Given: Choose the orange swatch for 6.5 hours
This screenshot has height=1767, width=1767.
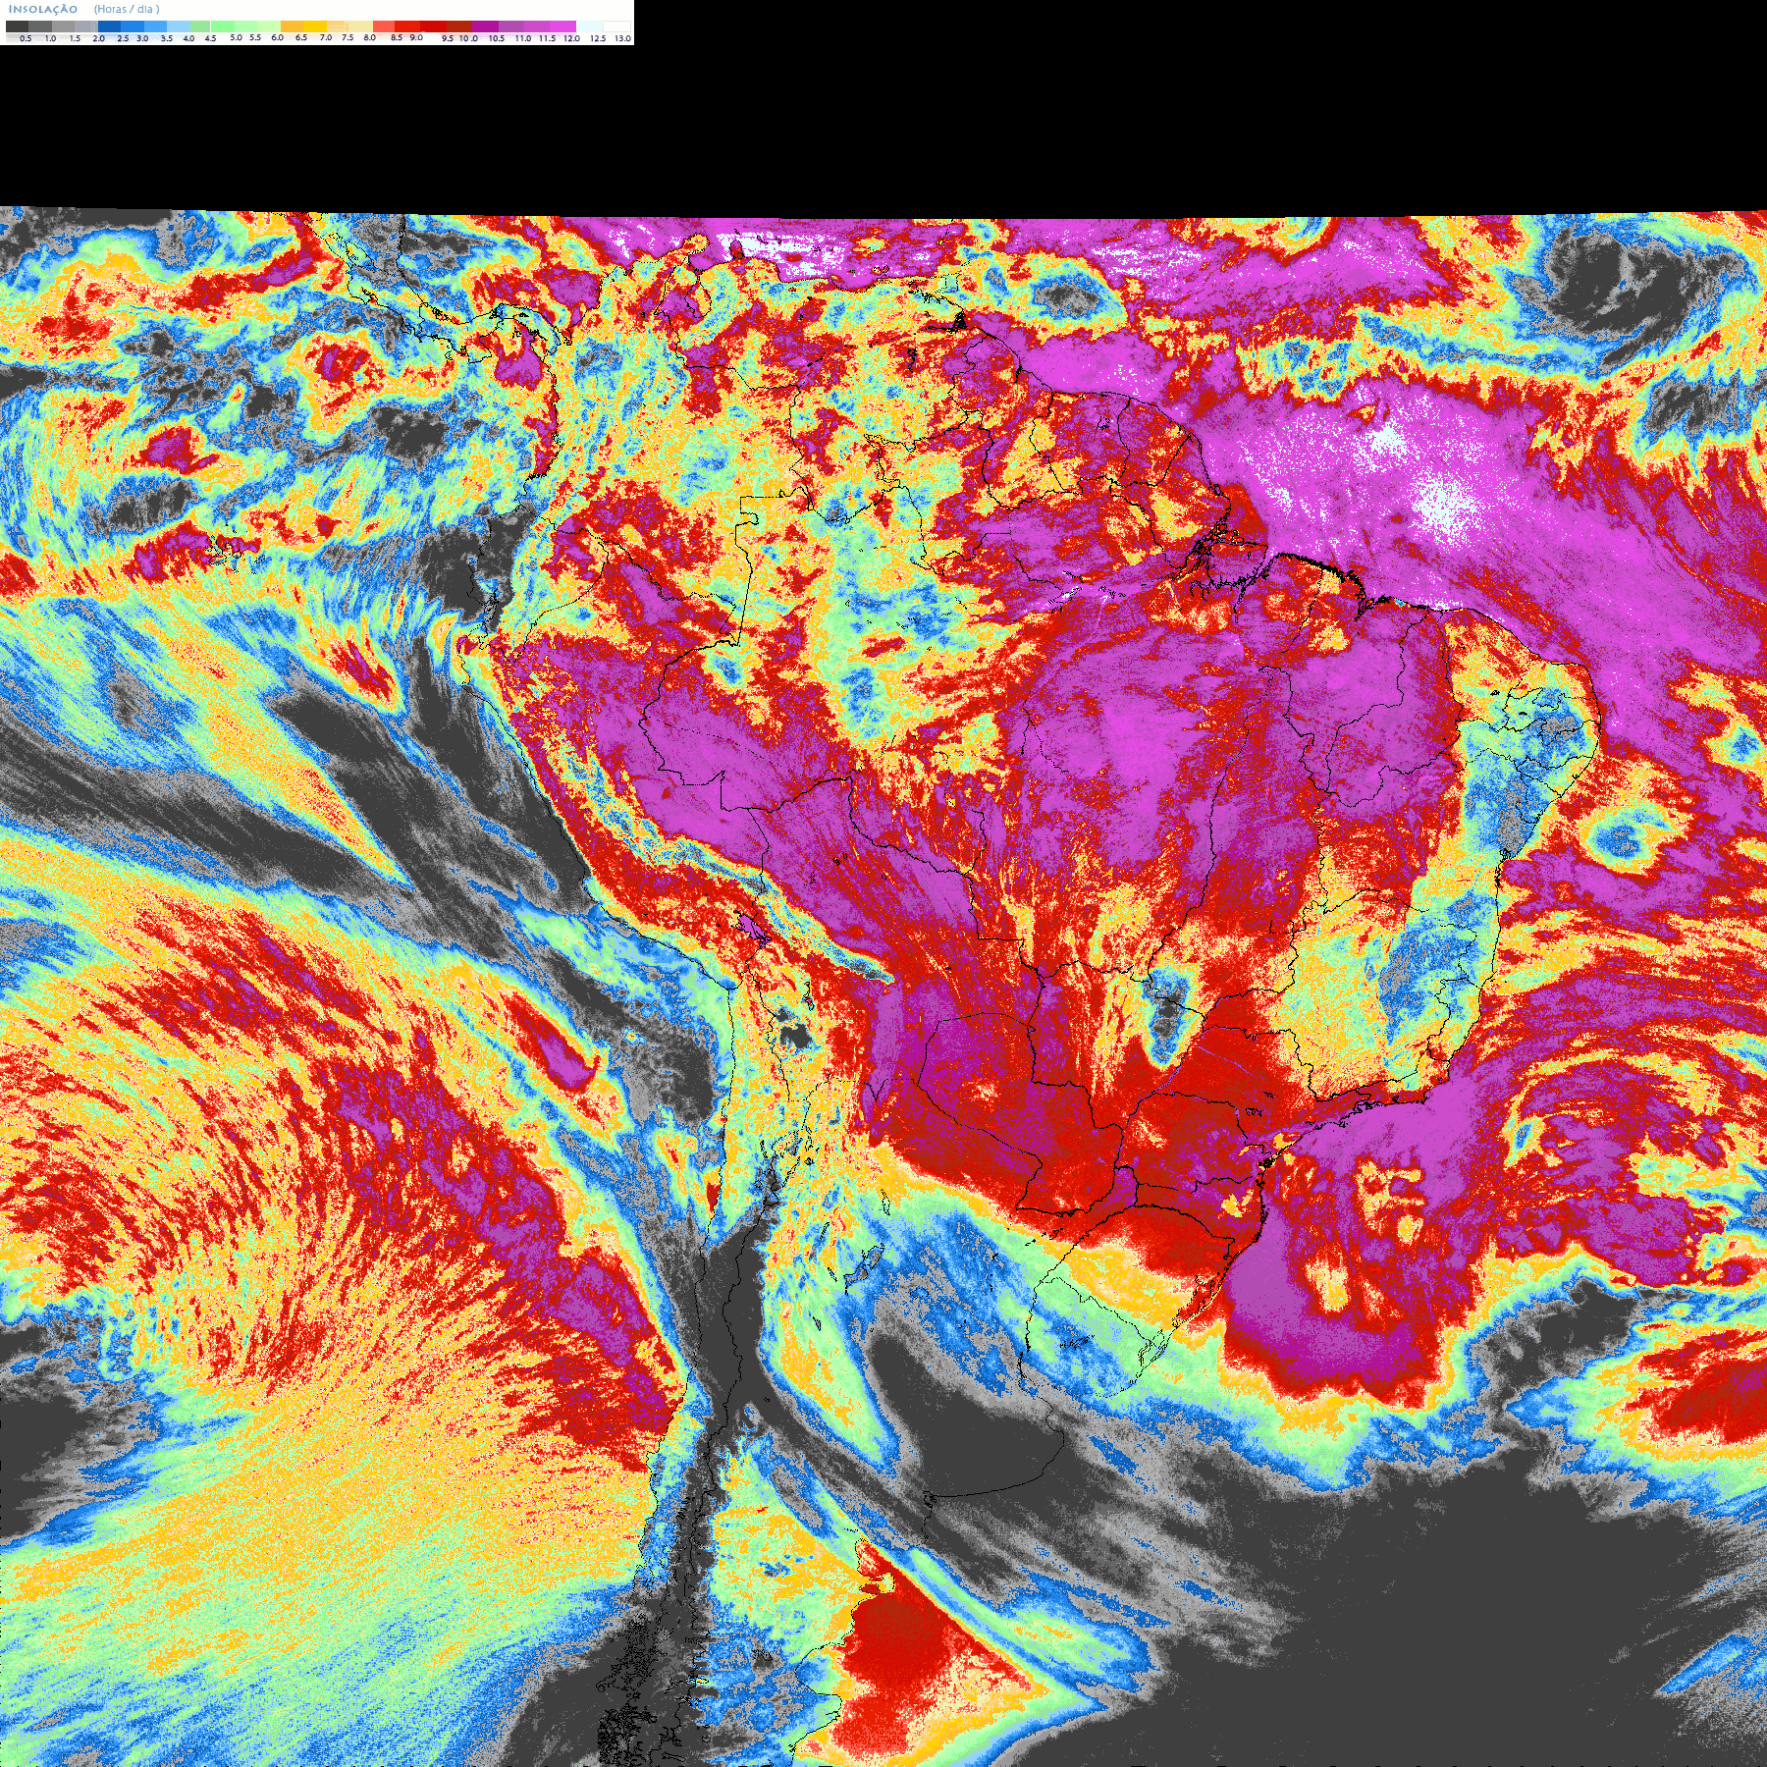Looking at the screenshot, I should point(292,27).
